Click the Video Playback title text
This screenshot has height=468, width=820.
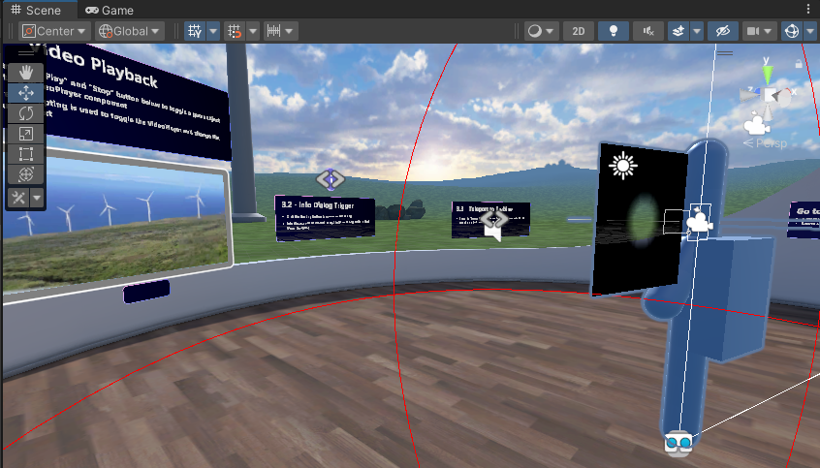94,65
